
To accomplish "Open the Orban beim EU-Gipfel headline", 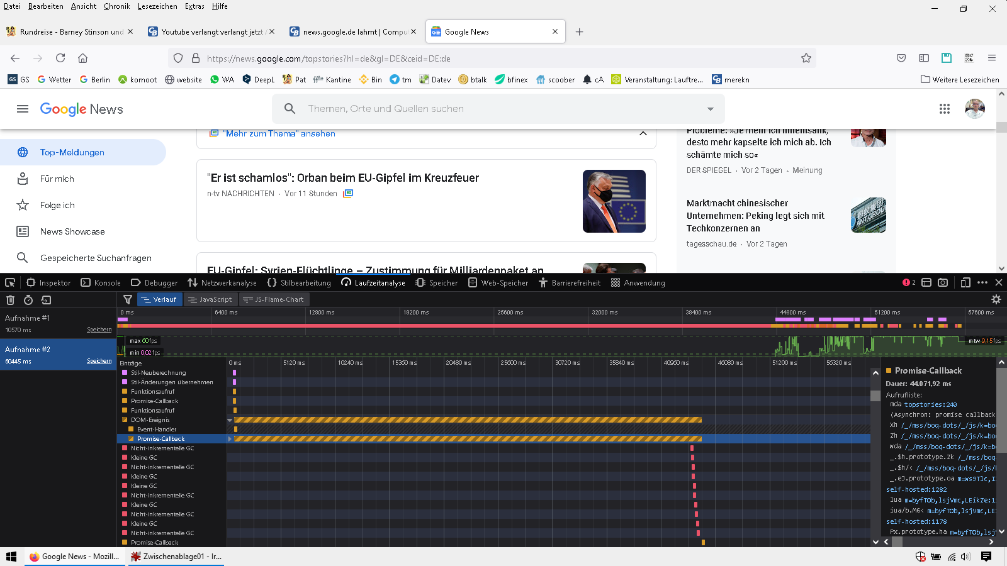I will 343,178.
